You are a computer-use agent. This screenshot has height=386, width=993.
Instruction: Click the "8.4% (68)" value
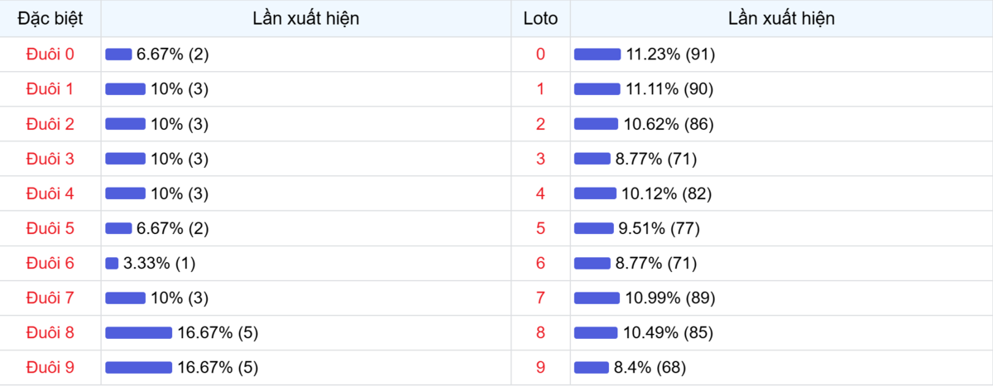650,367
